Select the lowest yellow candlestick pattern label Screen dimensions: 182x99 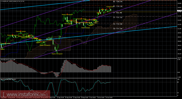tap(57, 54)
